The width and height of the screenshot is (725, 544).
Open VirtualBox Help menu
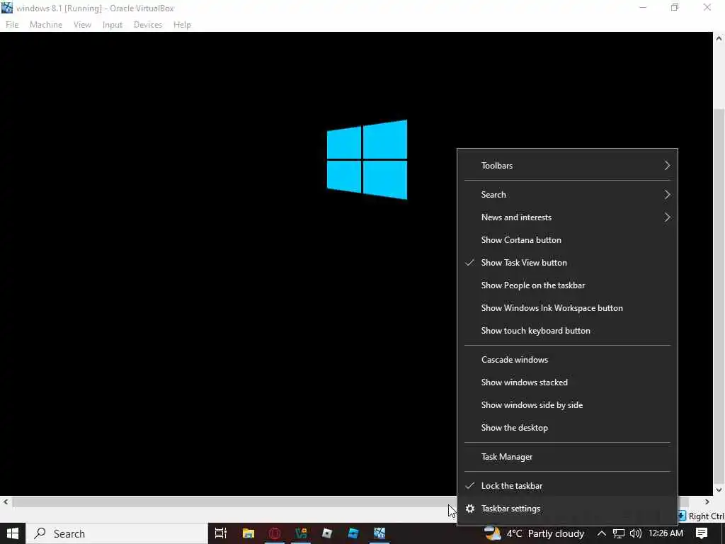click(182, 25)
